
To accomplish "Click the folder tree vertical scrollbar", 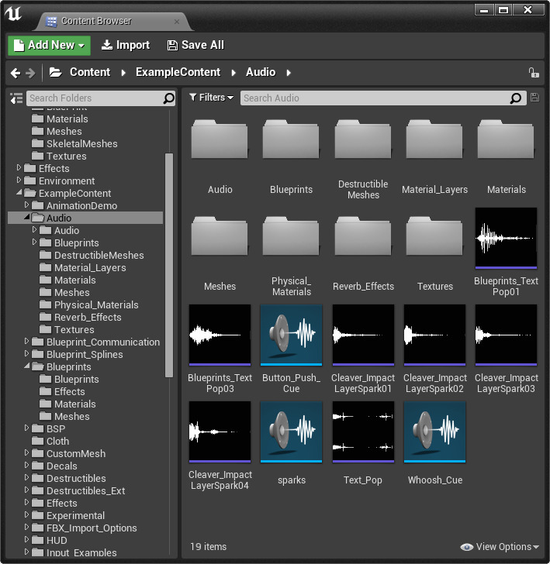I will (x=169, y=263).
